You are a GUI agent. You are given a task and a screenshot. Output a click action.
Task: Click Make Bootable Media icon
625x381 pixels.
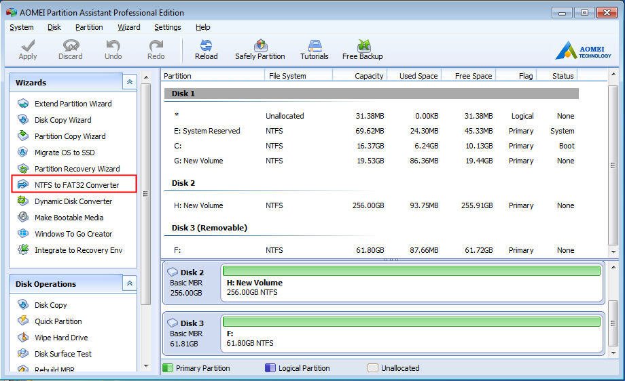coord(23,217)
